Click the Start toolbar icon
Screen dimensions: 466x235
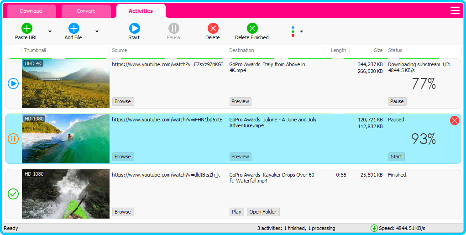pos(134,28)
